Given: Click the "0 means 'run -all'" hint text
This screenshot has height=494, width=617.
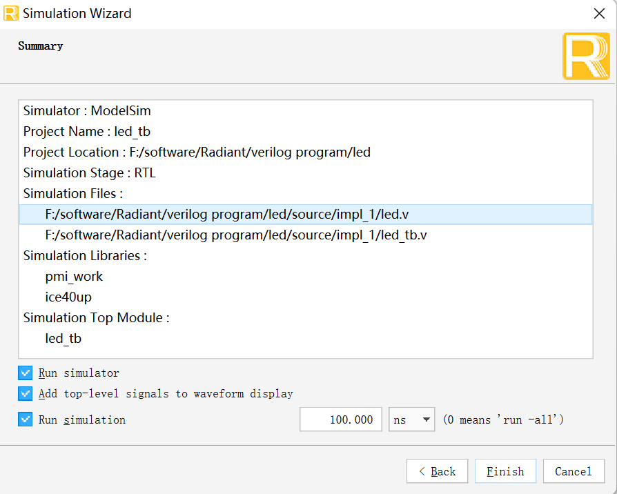Looking at the screenshot, I should [503, 419].
